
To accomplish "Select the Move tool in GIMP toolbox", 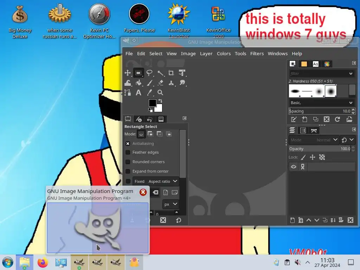I will click(128, 73).
